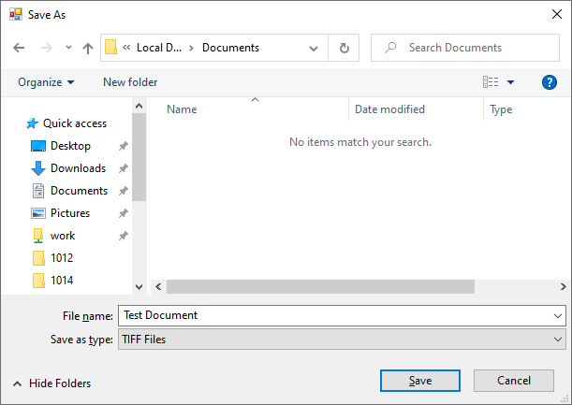Click the change view icon
This screenshot has height=405, width=572.
491,82
